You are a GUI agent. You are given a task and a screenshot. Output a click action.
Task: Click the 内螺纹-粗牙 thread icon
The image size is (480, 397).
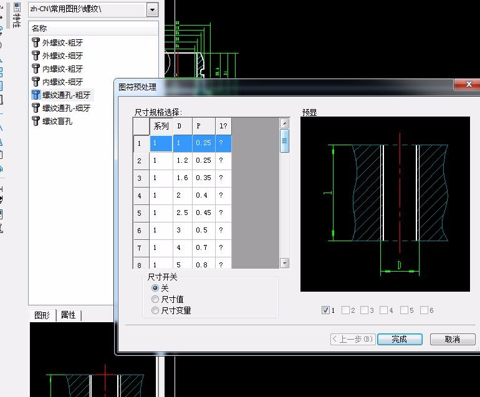point(36,69)
